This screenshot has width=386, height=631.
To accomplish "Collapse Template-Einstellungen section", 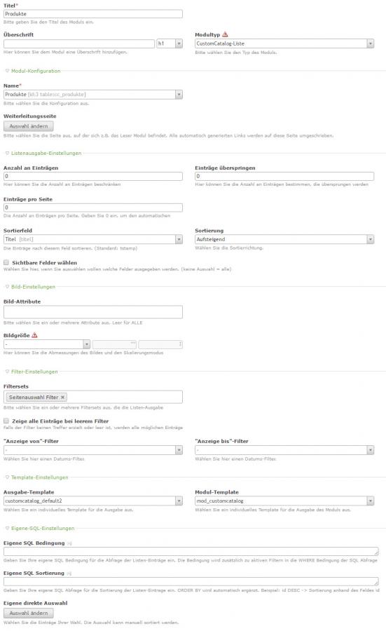I will pos(7,477).
